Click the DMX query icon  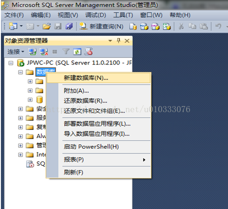pyautogui.click(x=156, y=26)
